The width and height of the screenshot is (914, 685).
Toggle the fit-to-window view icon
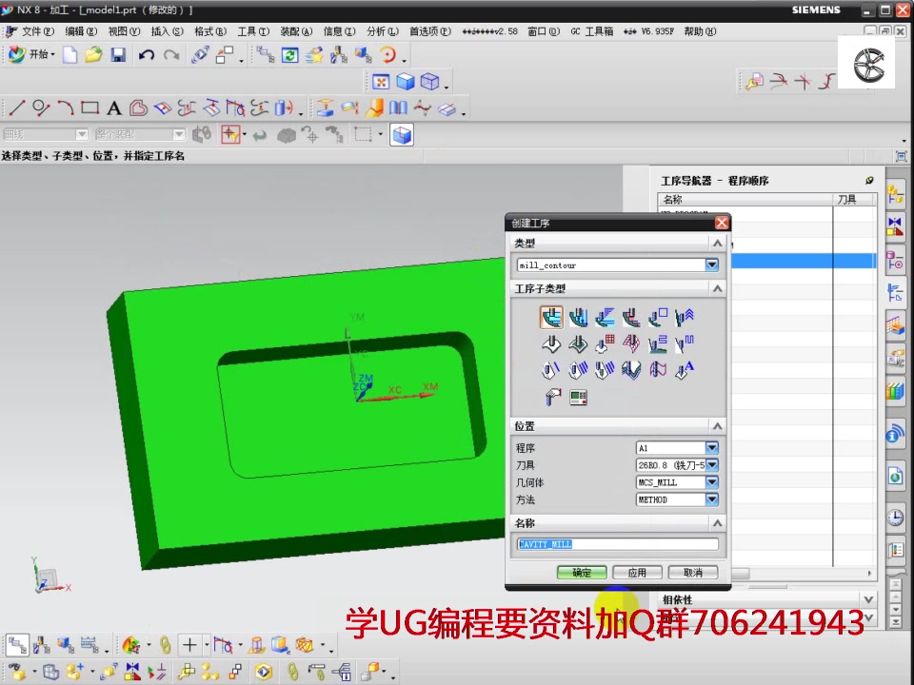(381, 80)
